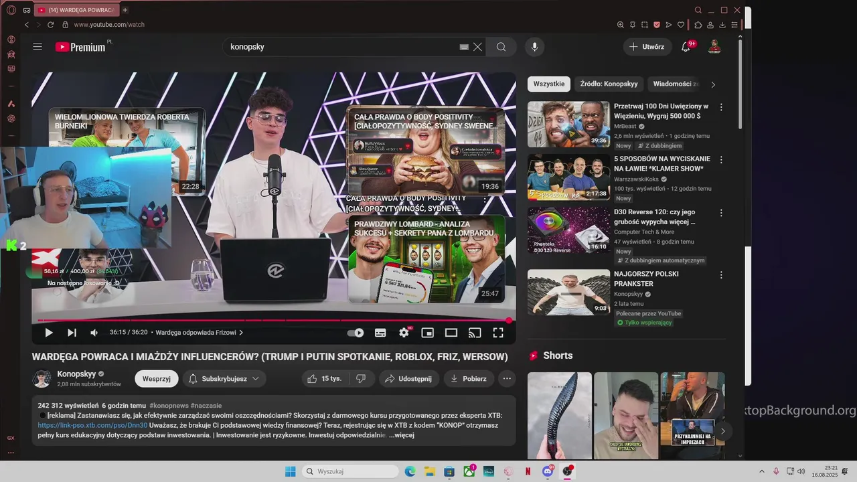Expand description with ...więcej

401,435
